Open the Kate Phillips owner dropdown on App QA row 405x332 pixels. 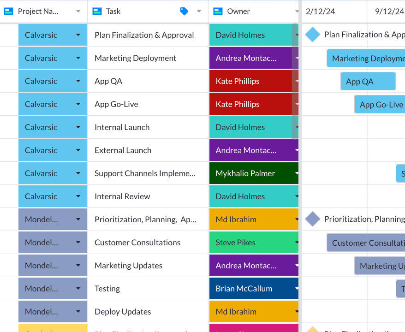[x=296, y=81]
